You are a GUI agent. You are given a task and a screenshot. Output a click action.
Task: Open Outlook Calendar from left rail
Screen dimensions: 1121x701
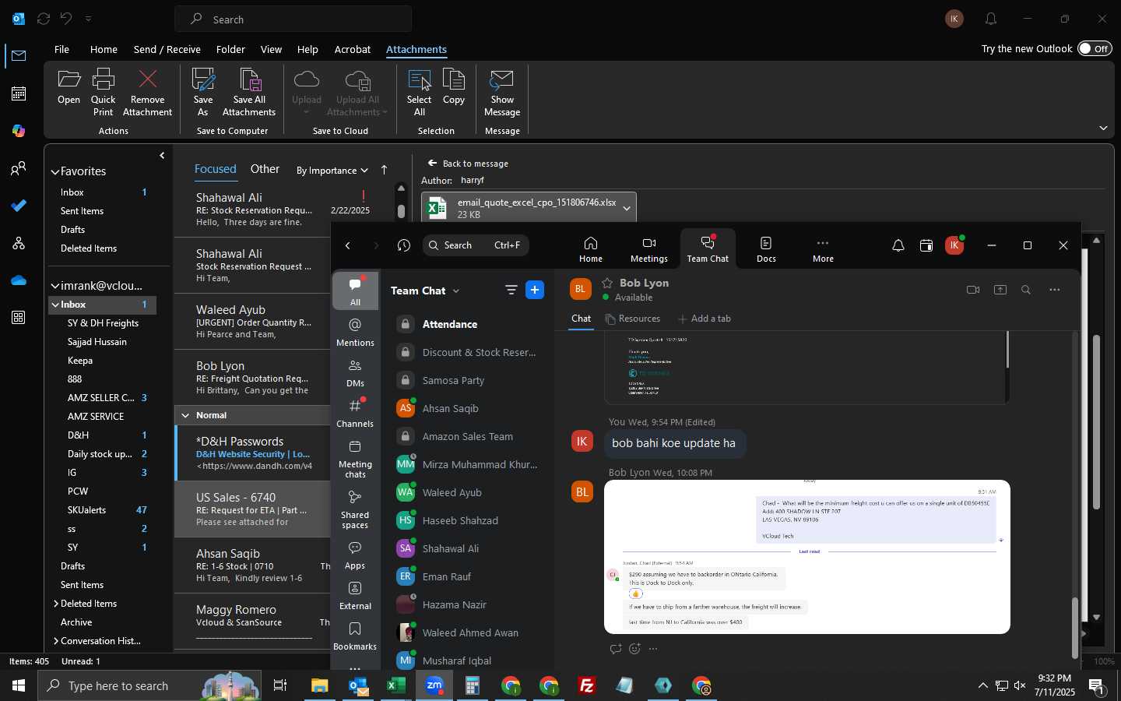pos(19,93)
